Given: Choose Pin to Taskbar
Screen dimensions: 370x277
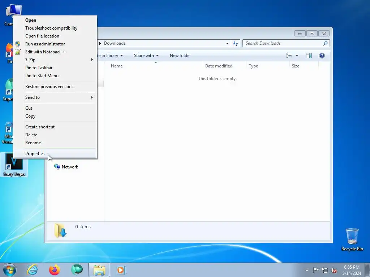Looking at the screenshot, I should [x=55, y=68].
